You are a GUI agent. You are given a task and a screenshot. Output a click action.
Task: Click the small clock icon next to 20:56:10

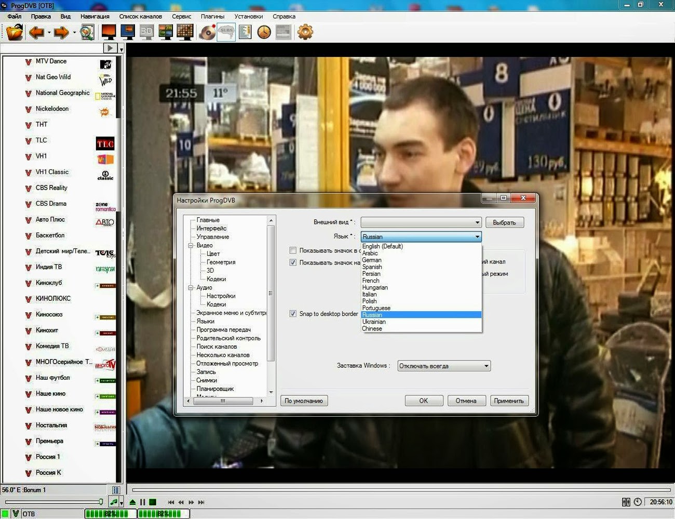tap(638, 502)
